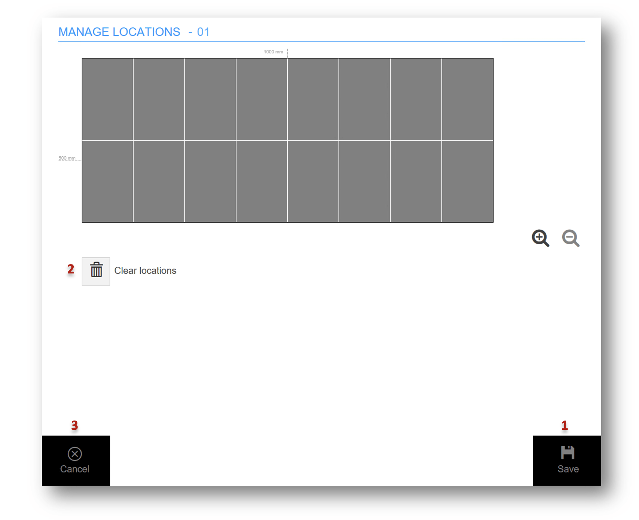Zoom in on the location grid

540,238
